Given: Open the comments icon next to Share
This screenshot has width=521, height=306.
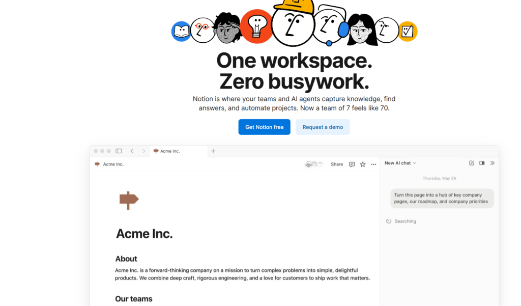Looking at the screenshot, I should point(352,164).
